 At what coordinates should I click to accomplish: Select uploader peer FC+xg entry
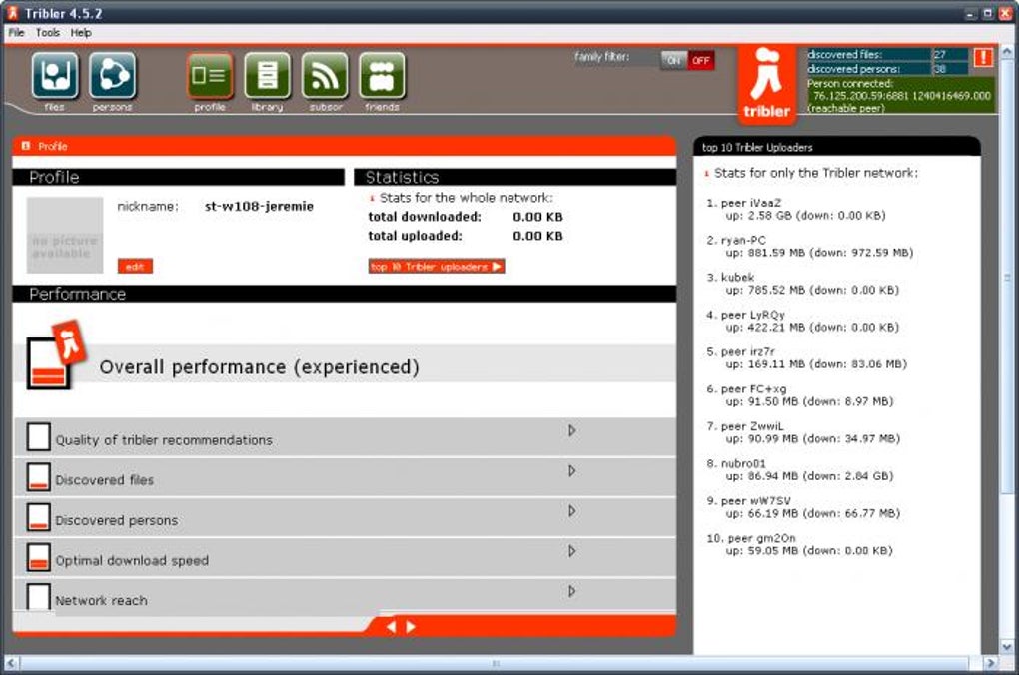(800, 395)
